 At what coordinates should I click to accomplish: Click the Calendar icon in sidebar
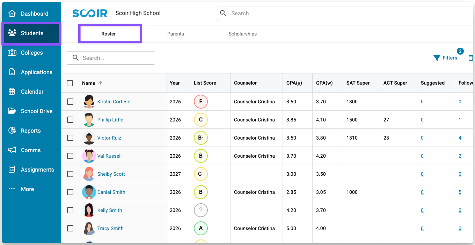[x=12, y=92]
